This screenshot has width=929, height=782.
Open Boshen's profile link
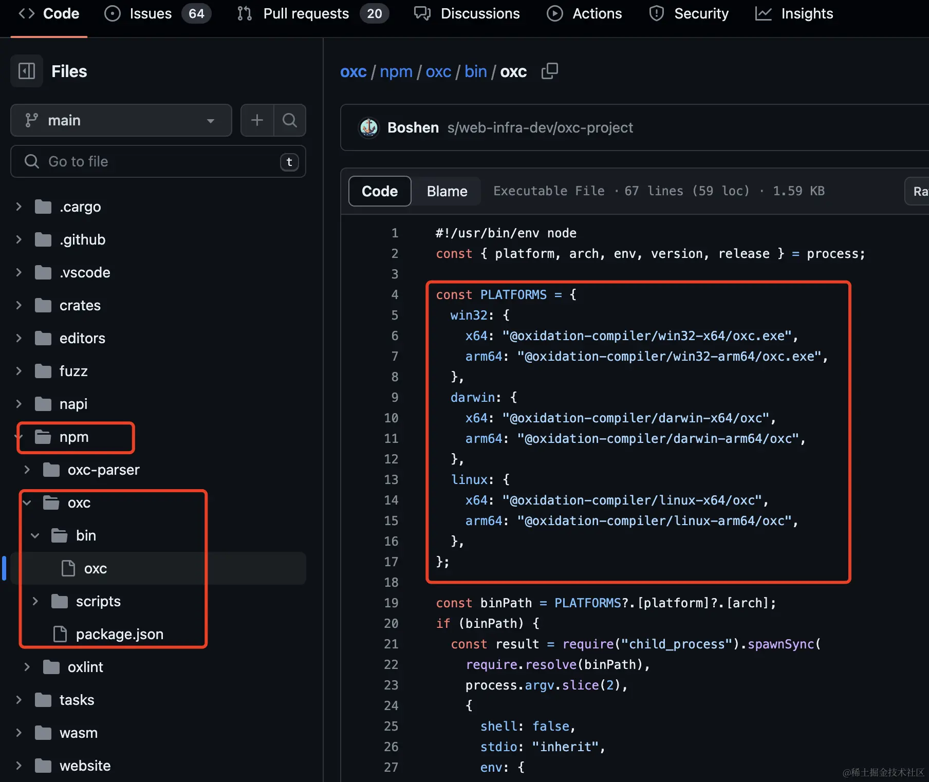point(413,127)
